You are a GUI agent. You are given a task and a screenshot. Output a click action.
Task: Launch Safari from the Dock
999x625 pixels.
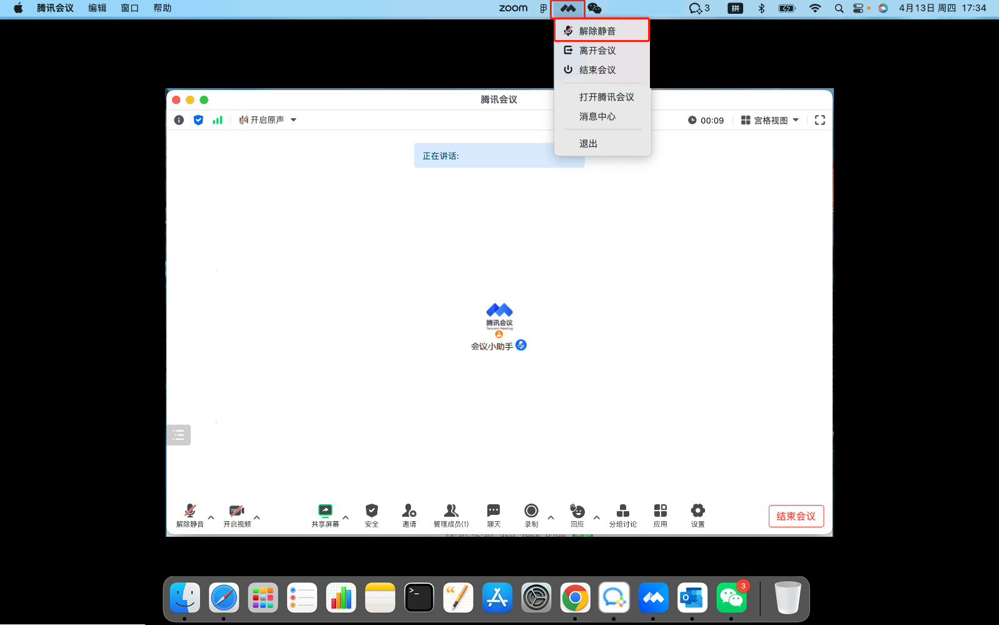[224, 598]
